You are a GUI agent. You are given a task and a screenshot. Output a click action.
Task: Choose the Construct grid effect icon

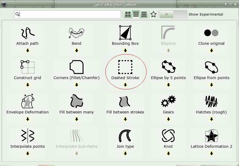(x=28, y=67)
